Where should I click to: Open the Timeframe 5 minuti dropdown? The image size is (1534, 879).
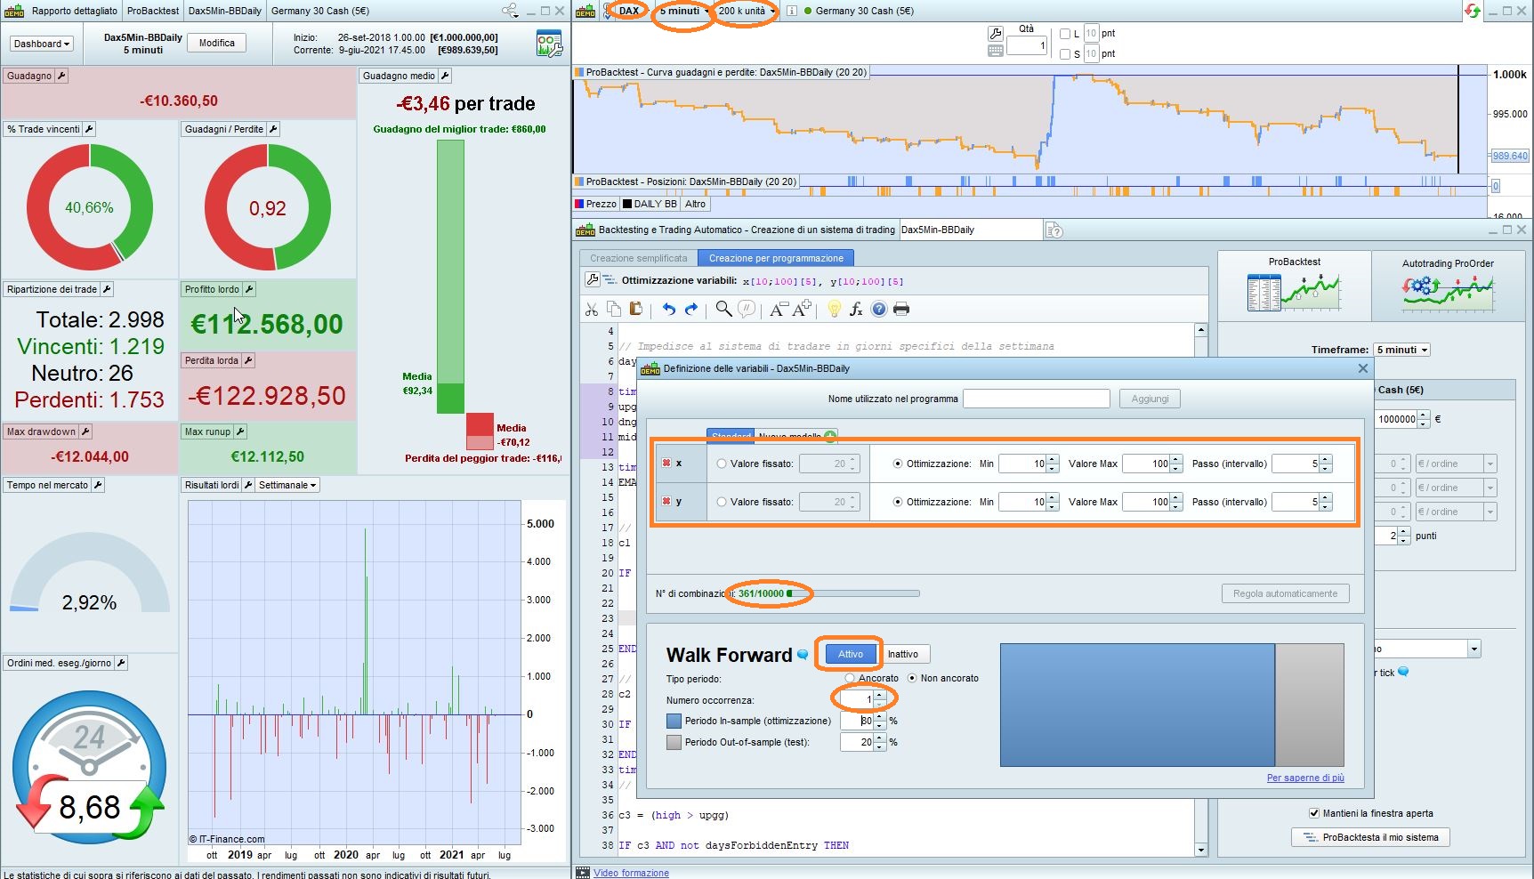pyautogui.click(x=1401, y=350)
